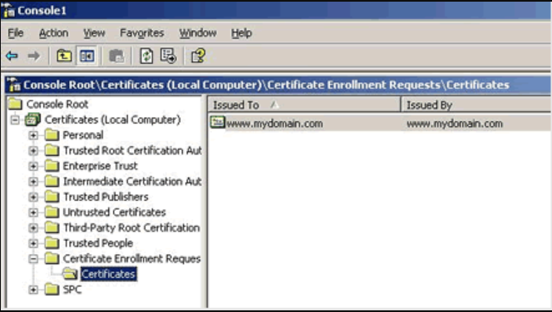The image size is (552, 312).
Task: Click the www.mydomain.com certificate icon
Action: [x=217, y=122]
